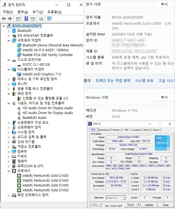Expand the 소프트웨어 구성 요소 node
This screenshot has height=209, width=175.
click(9, 123)
